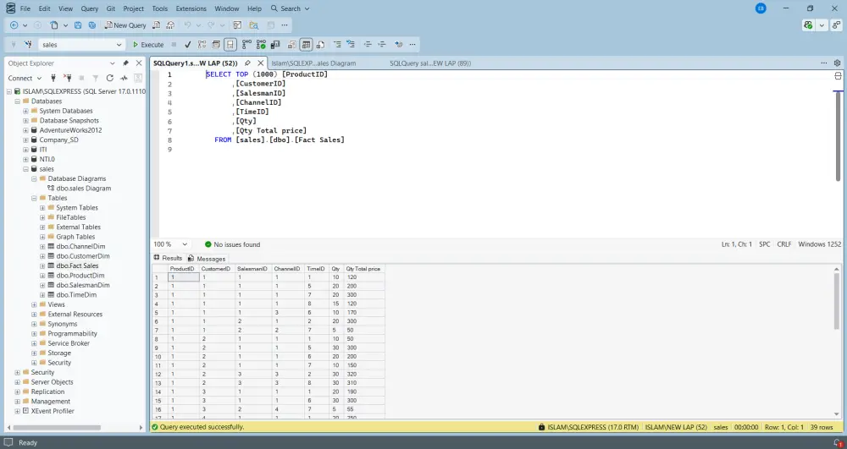Toggle Include Live Query Statistics

click(261, 45)
